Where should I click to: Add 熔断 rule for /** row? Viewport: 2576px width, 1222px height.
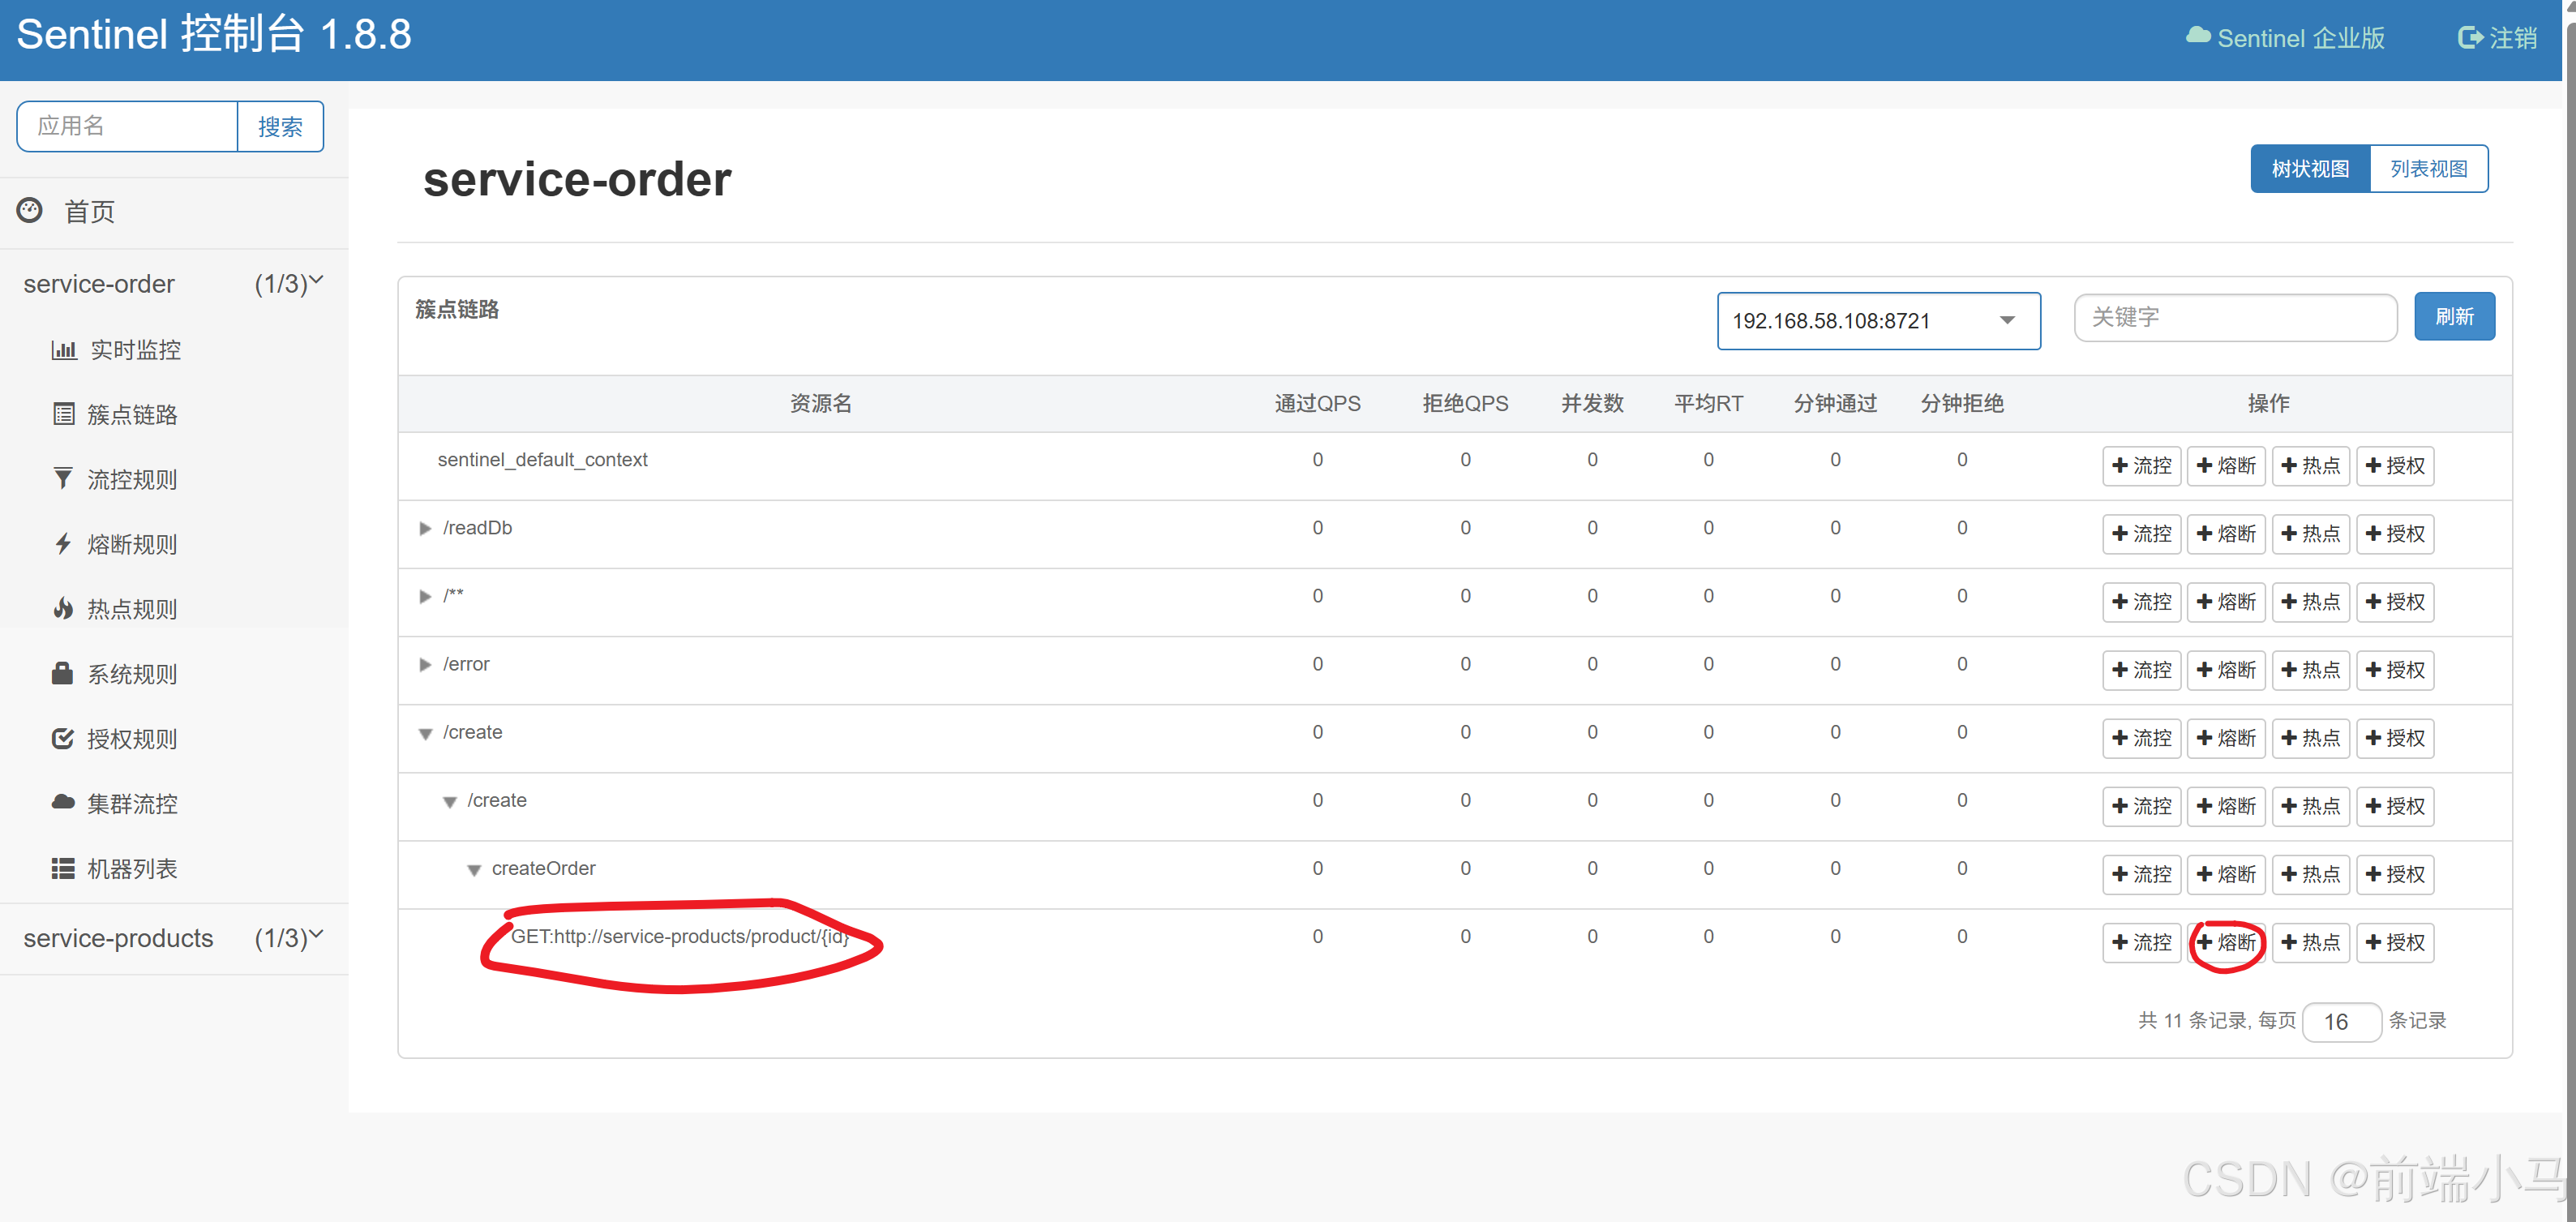pyautogui.click(x=2226, y=602)
